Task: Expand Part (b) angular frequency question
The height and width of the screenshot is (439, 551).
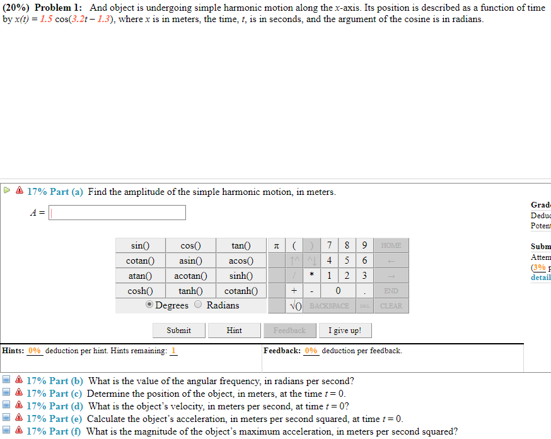Action: pyautogui.click(x=7, y=380)
